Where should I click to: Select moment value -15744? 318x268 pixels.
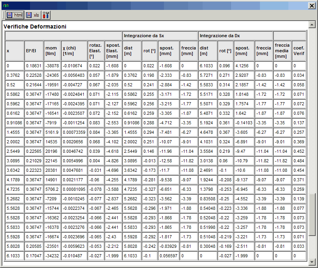(52, 209)
